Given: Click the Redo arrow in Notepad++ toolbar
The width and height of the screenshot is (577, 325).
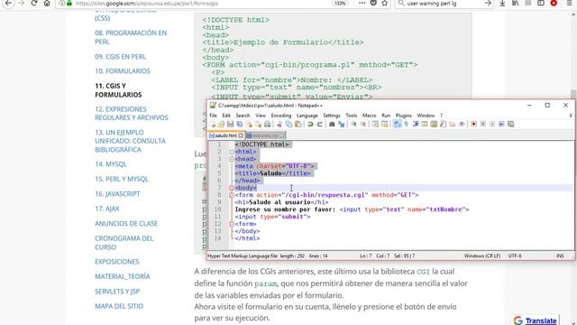Looking at the screenshot, I should [x=320, y=125].
